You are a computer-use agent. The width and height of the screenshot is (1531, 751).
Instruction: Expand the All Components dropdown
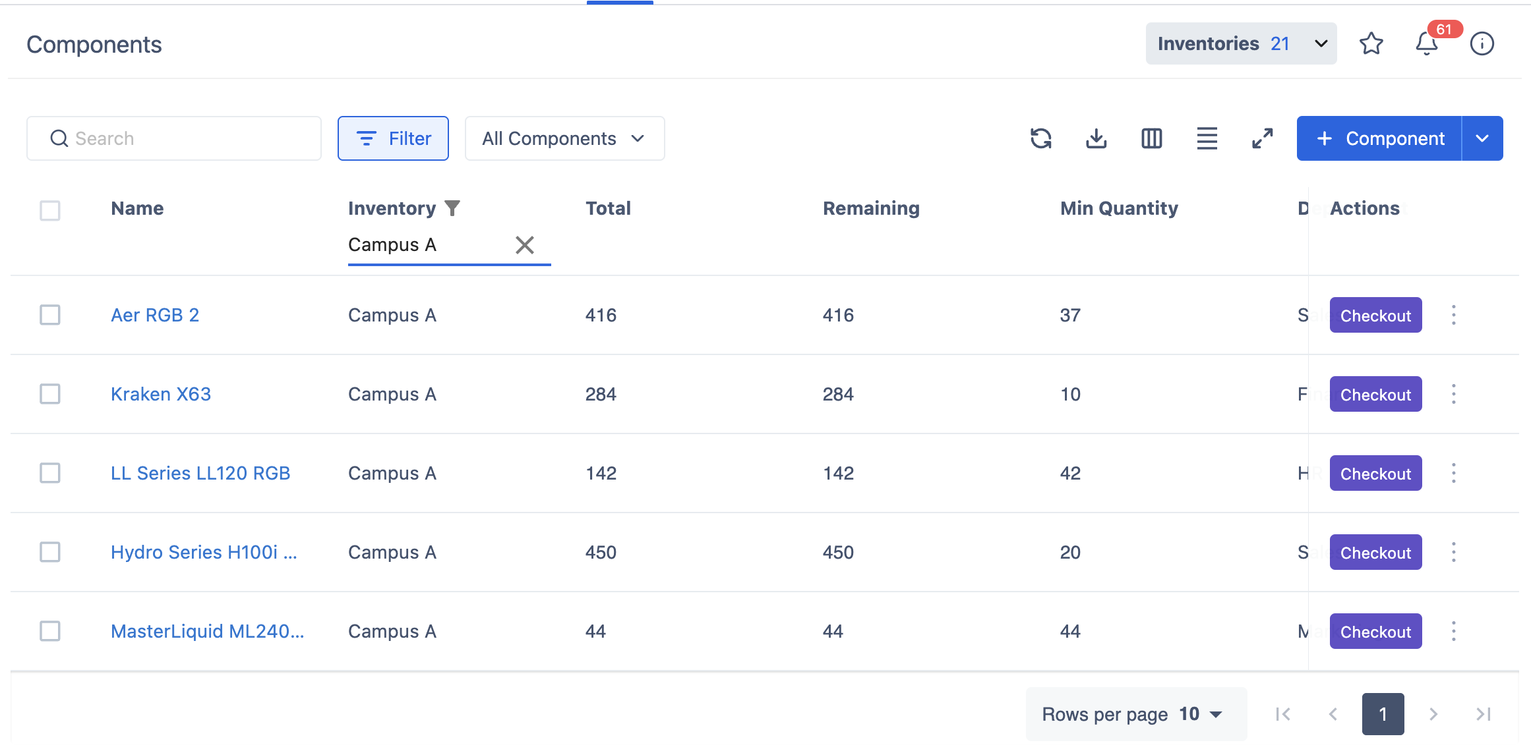pos(564,138)
